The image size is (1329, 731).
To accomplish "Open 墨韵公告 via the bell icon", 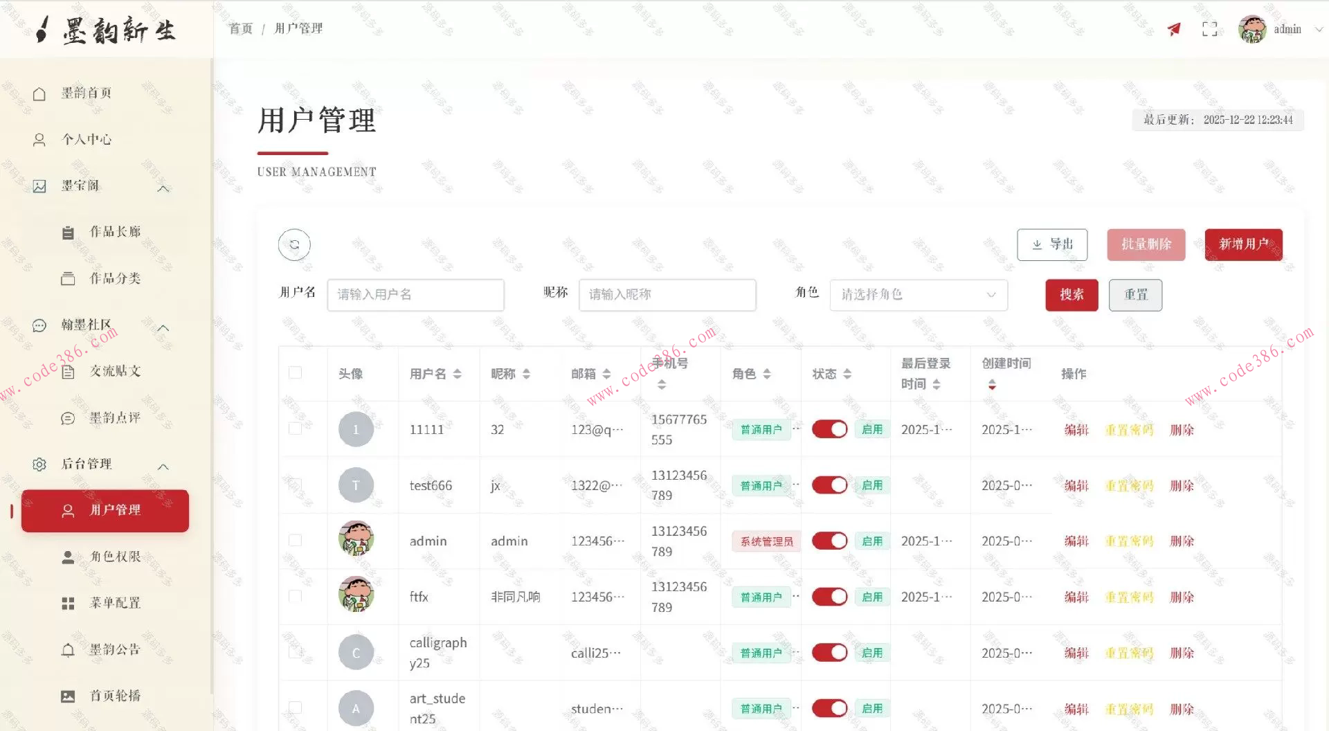I will (x=68, y=649).
